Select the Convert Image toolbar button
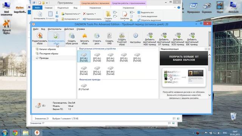 coord(56,39)
